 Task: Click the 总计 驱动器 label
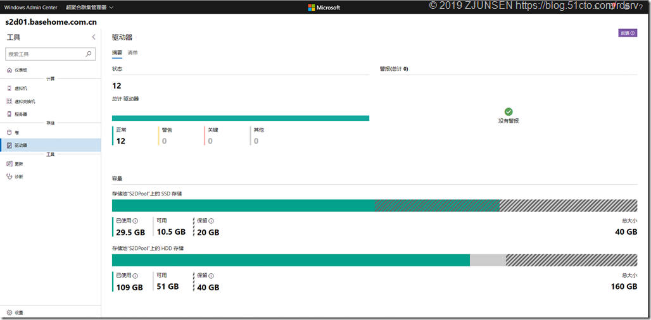pos(125,99)
